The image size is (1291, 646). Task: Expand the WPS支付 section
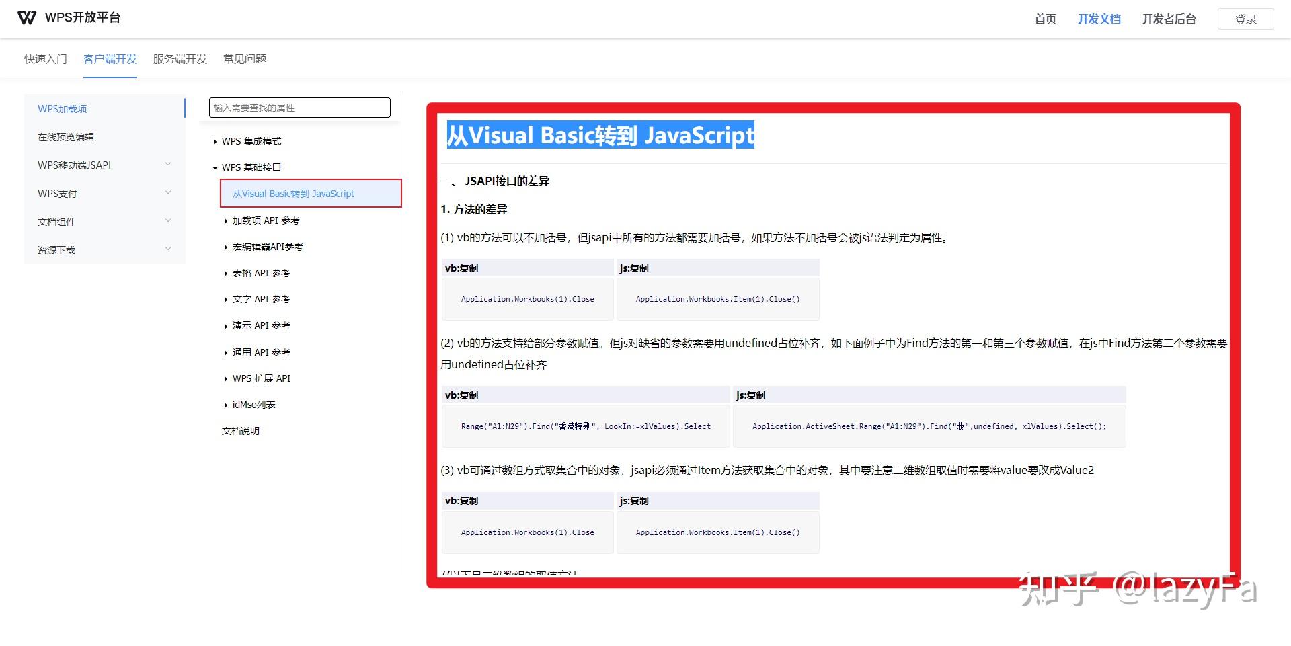tap(104, 193)
